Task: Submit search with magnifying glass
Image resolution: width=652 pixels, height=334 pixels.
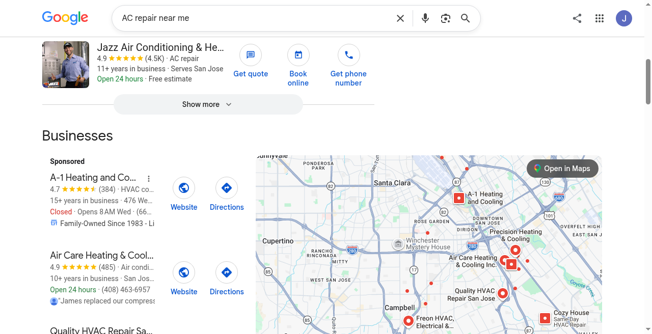Action: pyautogui.click(x=466, y=18)
